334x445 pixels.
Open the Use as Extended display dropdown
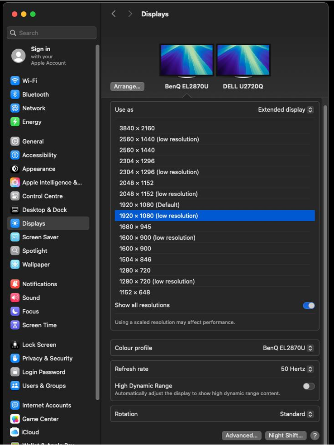(286, 109)
